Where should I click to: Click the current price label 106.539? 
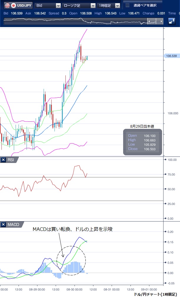171,56
